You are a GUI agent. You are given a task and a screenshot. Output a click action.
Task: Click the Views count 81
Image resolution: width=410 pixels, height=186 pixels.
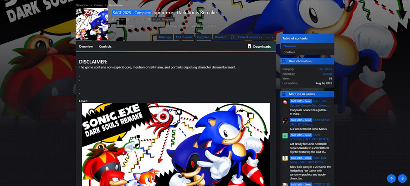tap(331, 78)
